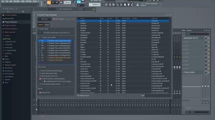Select Plugin database in browser
The image size is (215, 120).
tap(11, 22)
